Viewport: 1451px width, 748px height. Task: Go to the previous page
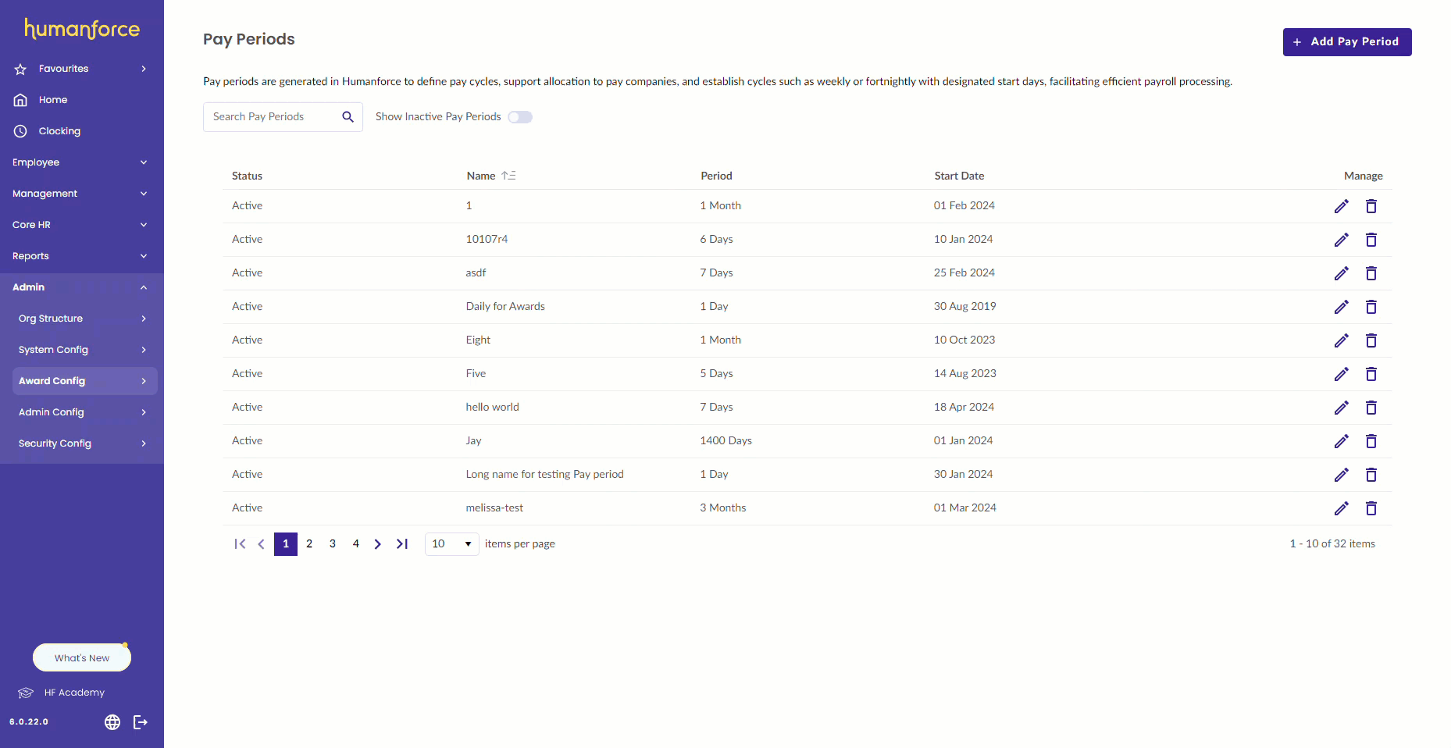coord(261,544)
